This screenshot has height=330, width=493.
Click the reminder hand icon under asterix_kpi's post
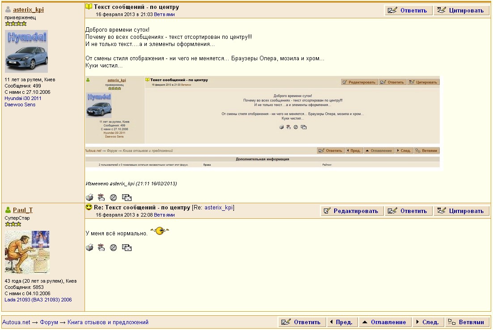coord(101,197)
